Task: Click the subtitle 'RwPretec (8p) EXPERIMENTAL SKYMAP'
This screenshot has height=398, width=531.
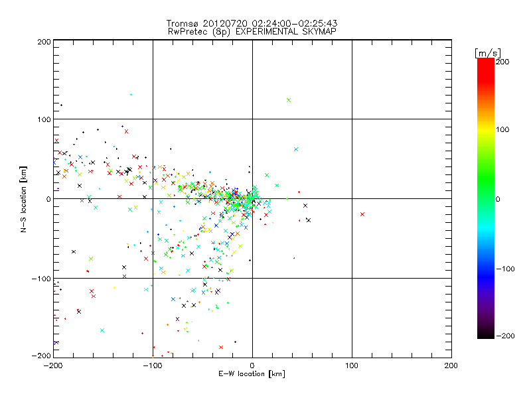Action: [252, 31]
